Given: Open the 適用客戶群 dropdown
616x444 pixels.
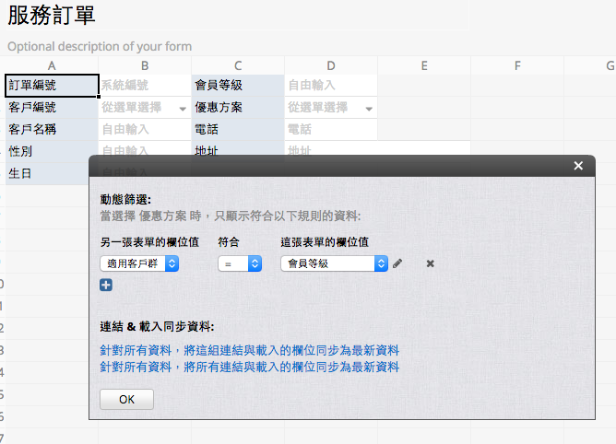Looking at the screenshot, I should pyautogui.click(x=139, y=263).
